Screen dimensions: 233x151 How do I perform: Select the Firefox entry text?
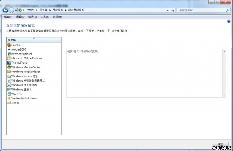click(16, 45)
